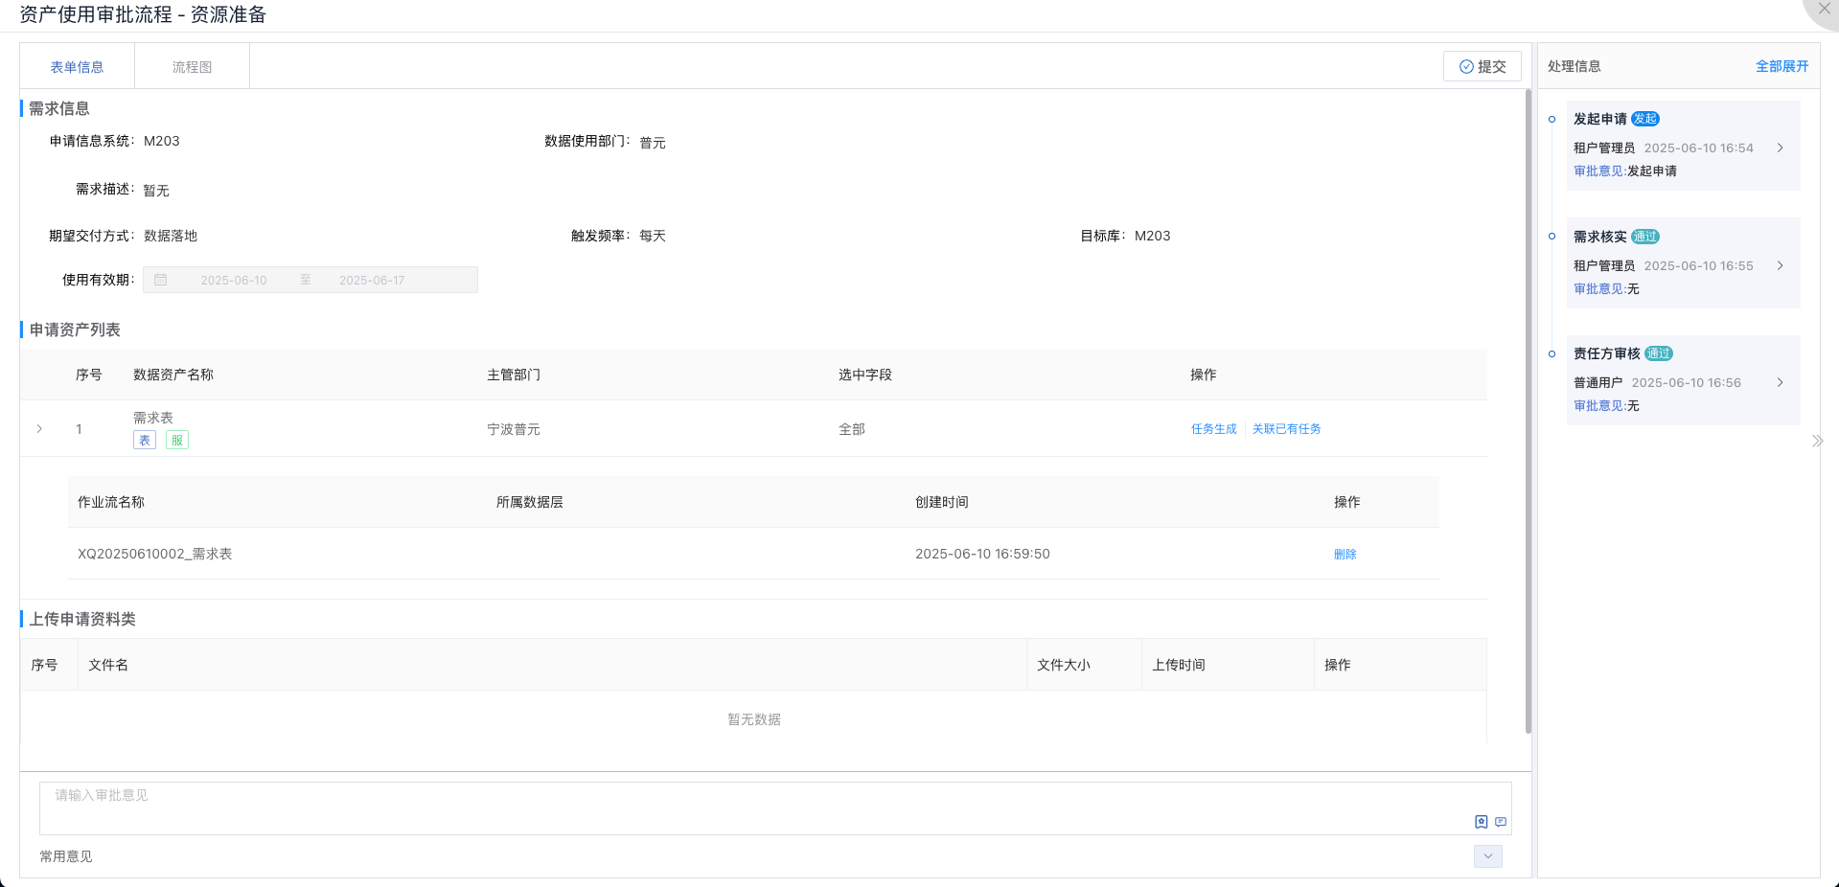
Task: Click the green 服 tag under 需求表
Action: 177,441
